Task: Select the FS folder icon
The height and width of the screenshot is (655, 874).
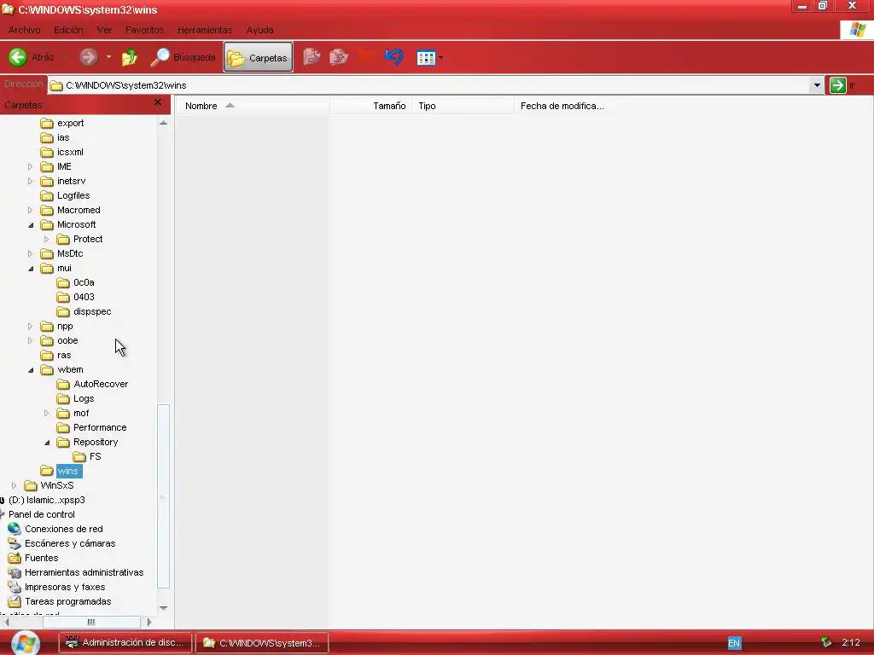Action: [79, 456]
